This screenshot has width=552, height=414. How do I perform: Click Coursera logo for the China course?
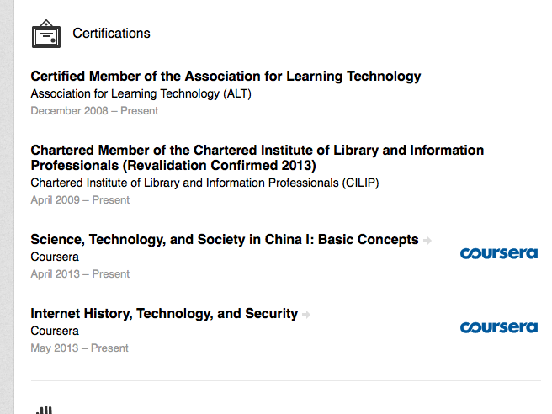point(498,252)
